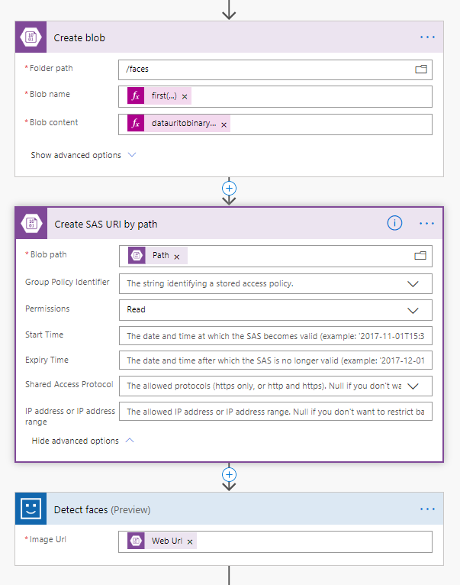460x585 pixels.
Task: Click blob icon on Web Url token
Action: coord(136,541)
